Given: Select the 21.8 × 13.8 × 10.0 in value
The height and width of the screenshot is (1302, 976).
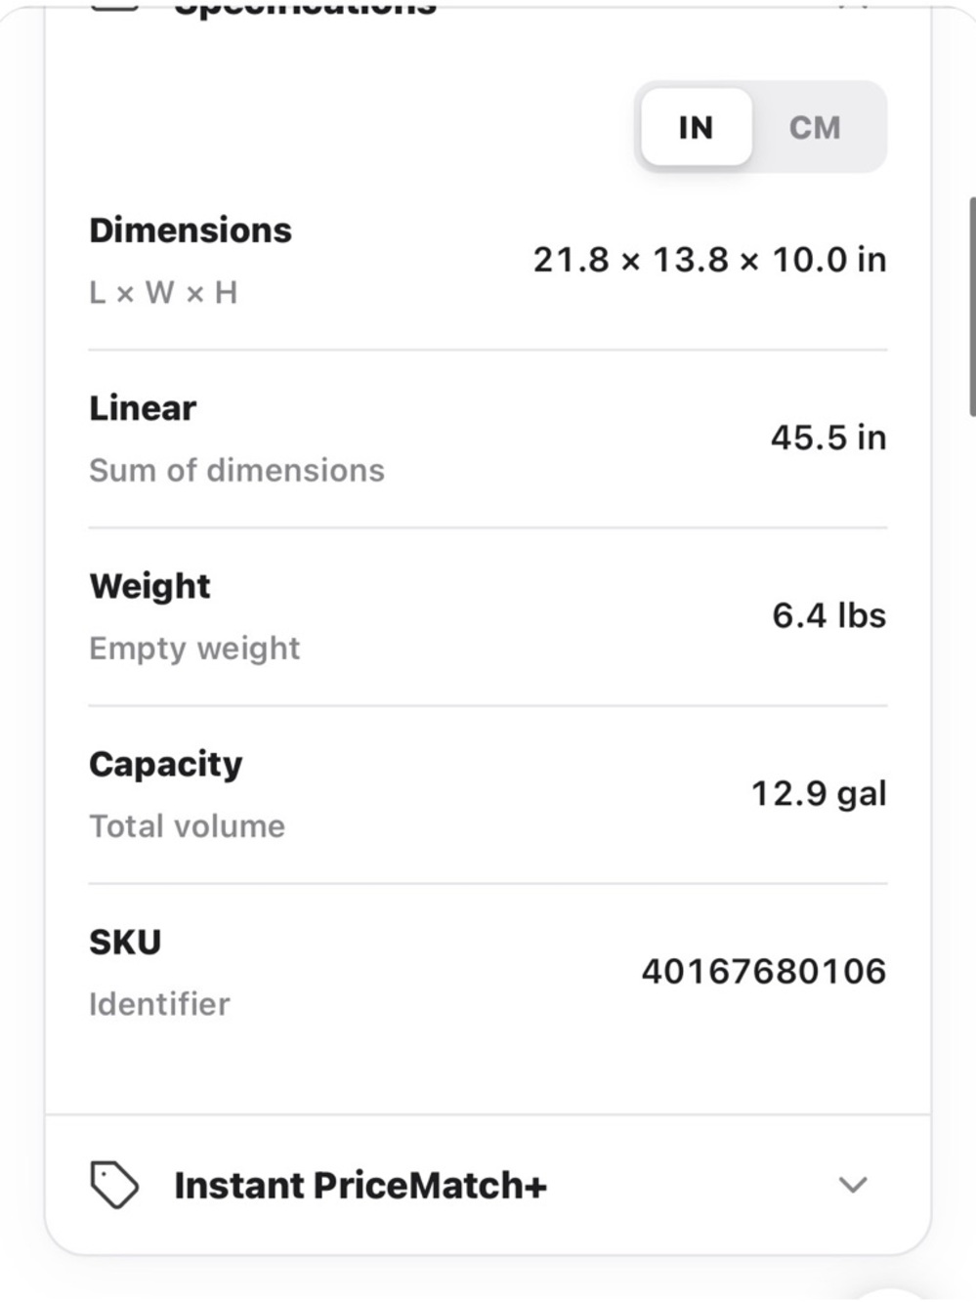Looking at the screenshot, I should [709, 260].
